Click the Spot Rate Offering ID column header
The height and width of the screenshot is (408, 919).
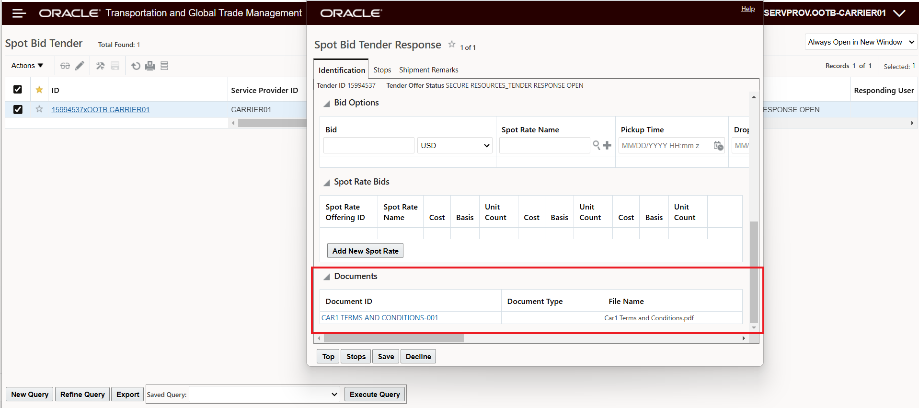click(345, 212)
